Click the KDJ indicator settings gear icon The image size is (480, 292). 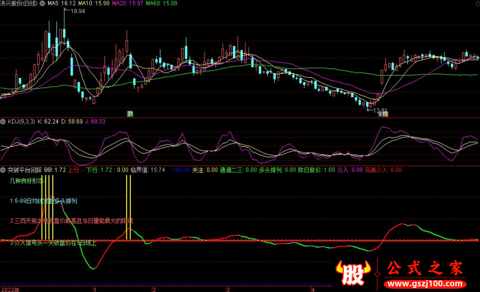point(3,122)
